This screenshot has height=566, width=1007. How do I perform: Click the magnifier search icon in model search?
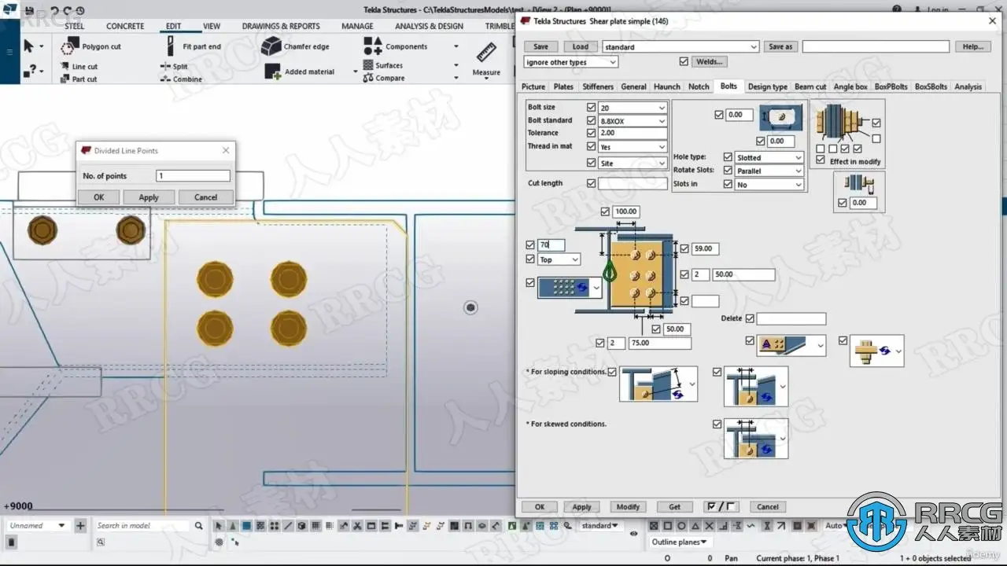click(198, 526)
